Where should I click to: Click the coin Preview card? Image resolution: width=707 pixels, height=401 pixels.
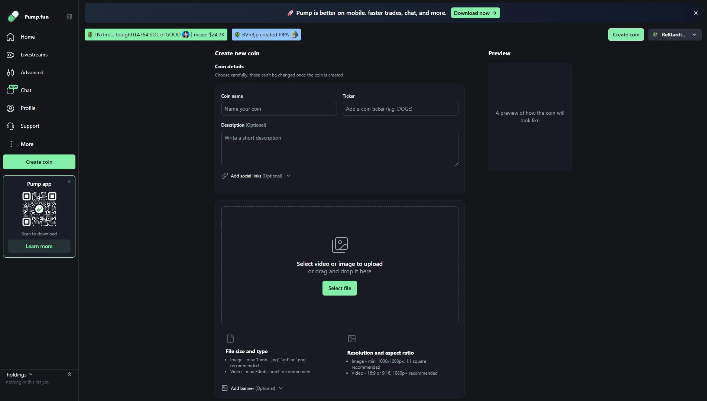pos(530,117)
